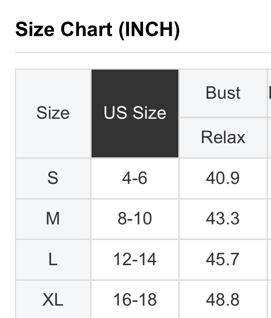Click the "12-14" US size cell
The width and height of the screenshot is (271, 318).
(x=135, y=259)
